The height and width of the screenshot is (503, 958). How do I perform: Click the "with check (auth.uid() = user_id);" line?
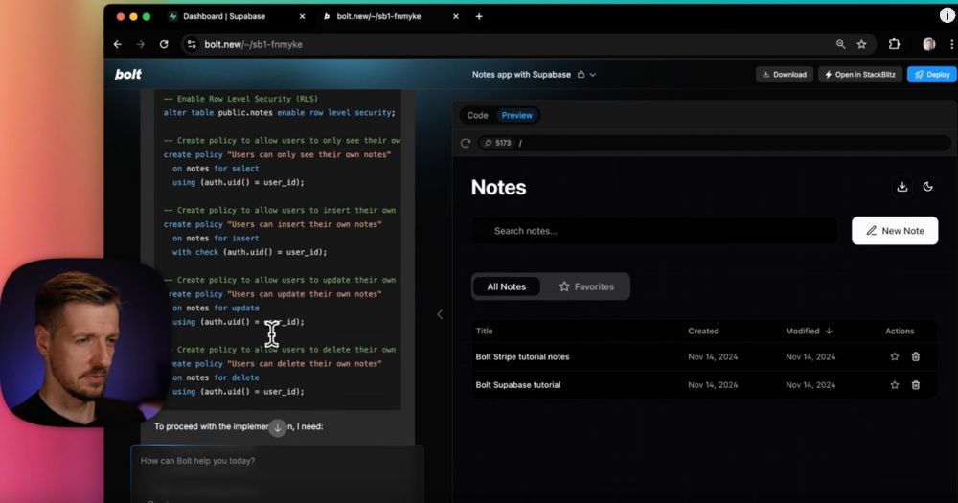249,252
